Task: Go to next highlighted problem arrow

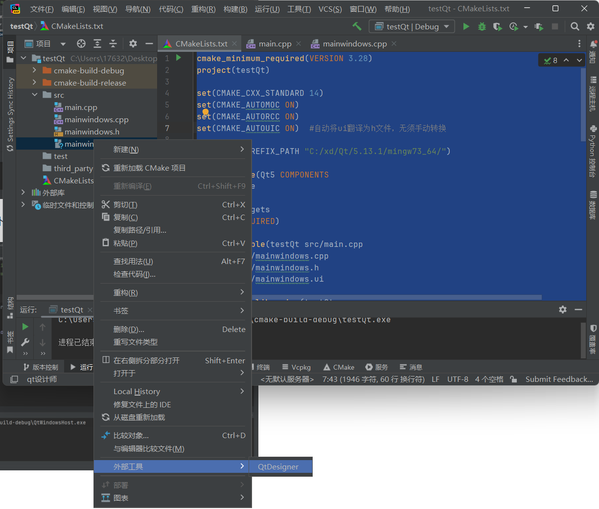Action: pyautogui.click(x=579, y=60)
